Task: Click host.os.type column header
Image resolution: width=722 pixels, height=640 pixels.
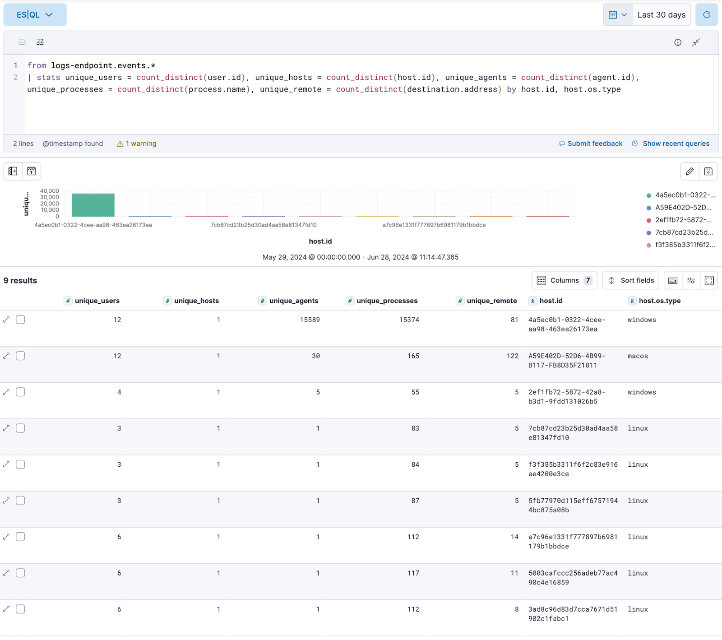Action: point(660,301)
